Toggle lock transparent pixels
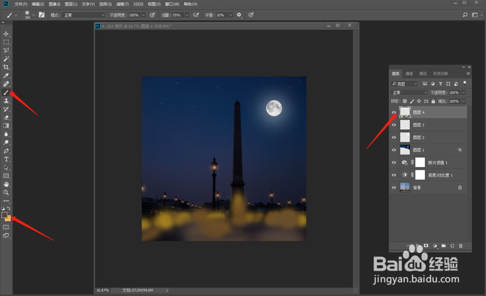Viewport: 486px width, 296px height. (405, 102)
